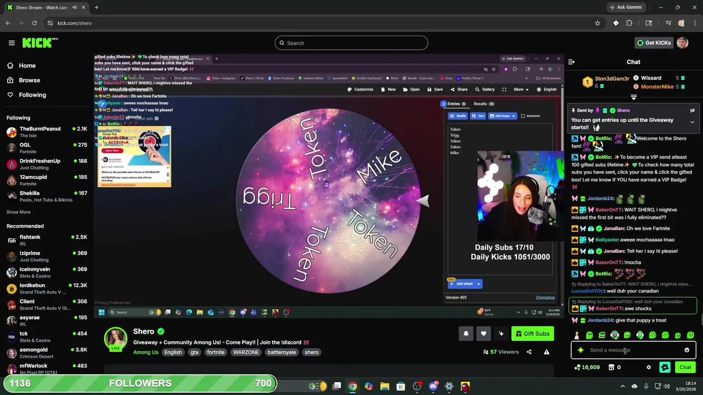Image resolution: width=703 pixels, height=395 pixels.
Task: Show hidden system tray icons chevron
Action: [x=622, y=386]
